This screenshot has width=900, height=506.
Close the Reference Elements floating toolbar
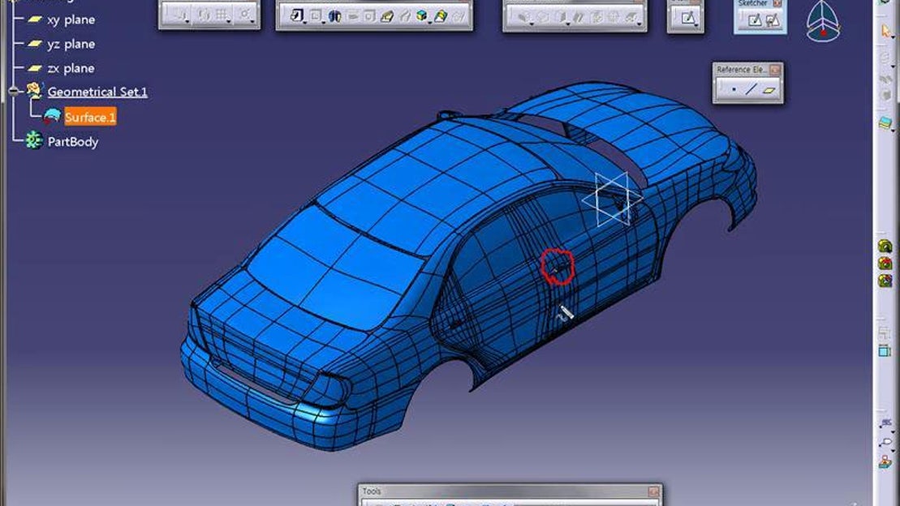[777, 70]
